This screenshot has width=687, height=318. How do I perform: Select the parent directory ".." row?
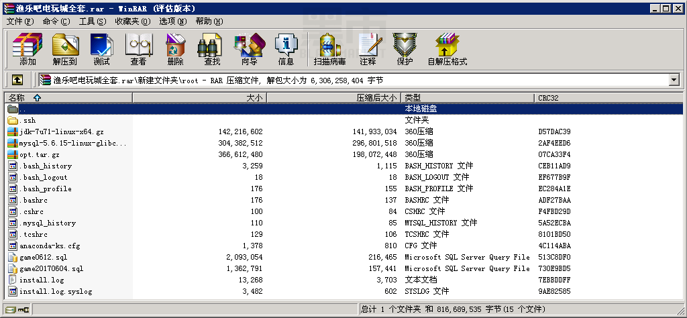(x=344, y=109)
